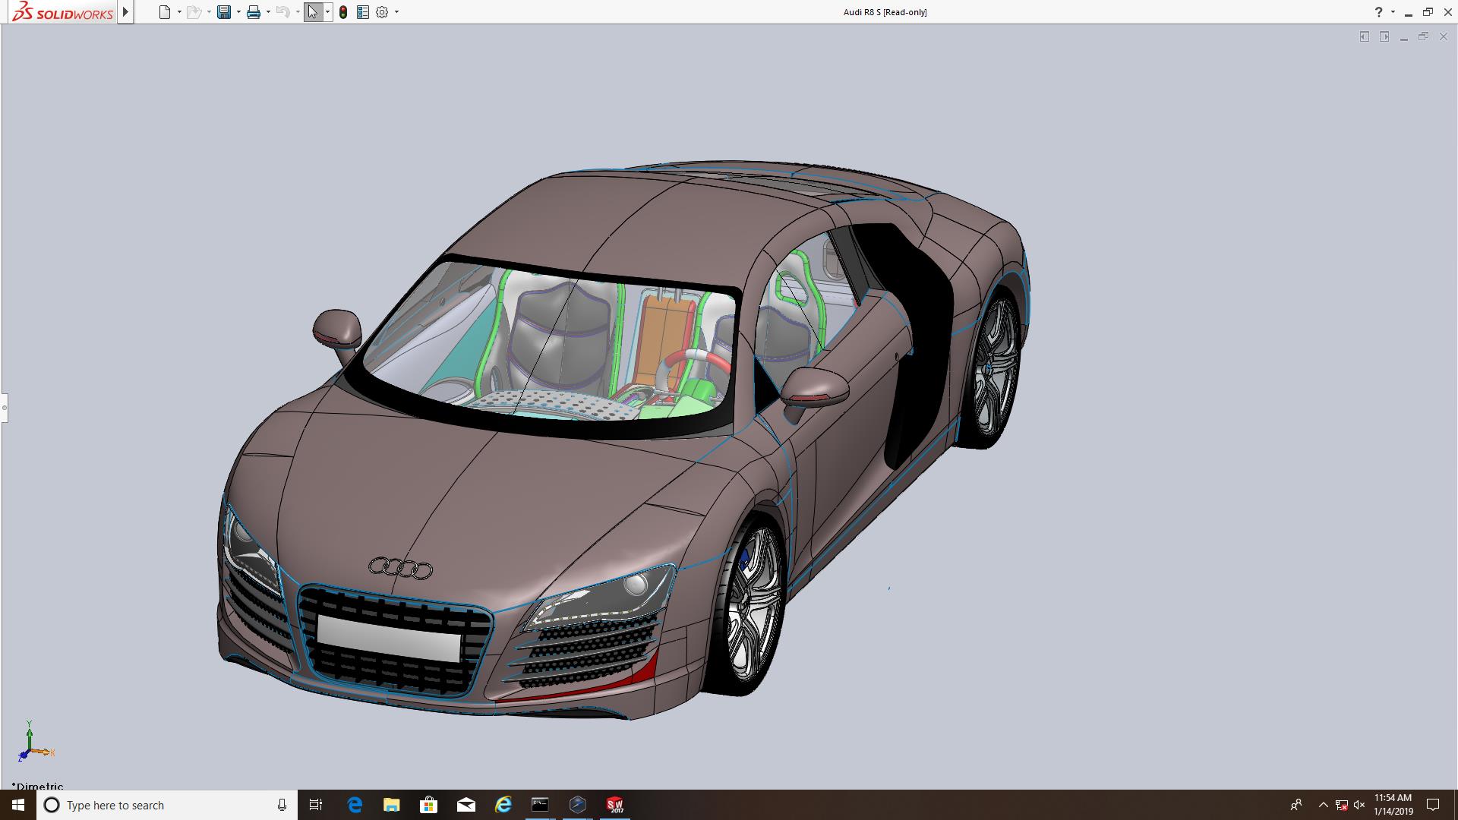The width and height of the screenshot is (1458, 820).
Task: Click the SOLIDWORKS logo
Action: coord(63,12)
